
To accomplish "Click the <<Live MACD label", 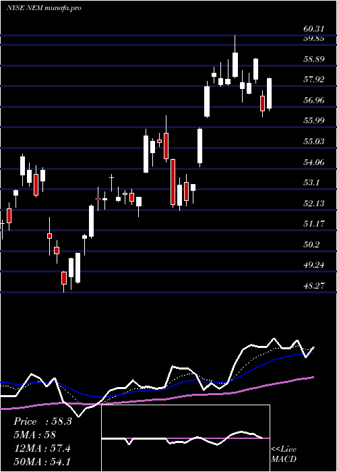I will point(284,454).
